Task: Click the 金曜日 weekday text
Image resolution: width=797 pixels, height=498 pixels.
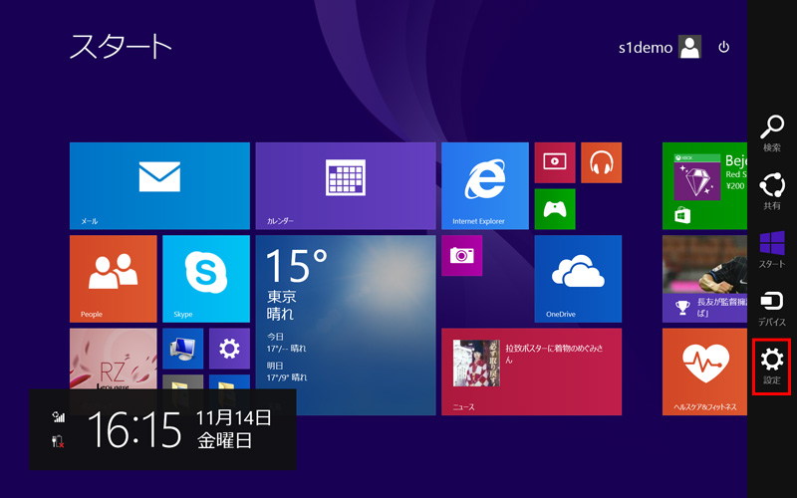Action: (225, 440)
